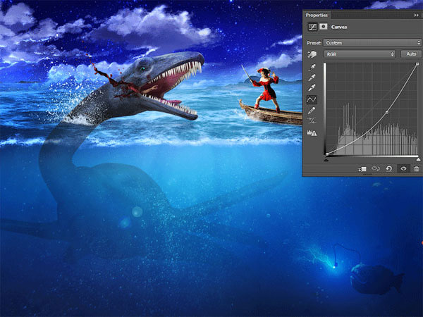Choose the edit points curve tool
The image size is (423, 317).
[x=312, y=100]
